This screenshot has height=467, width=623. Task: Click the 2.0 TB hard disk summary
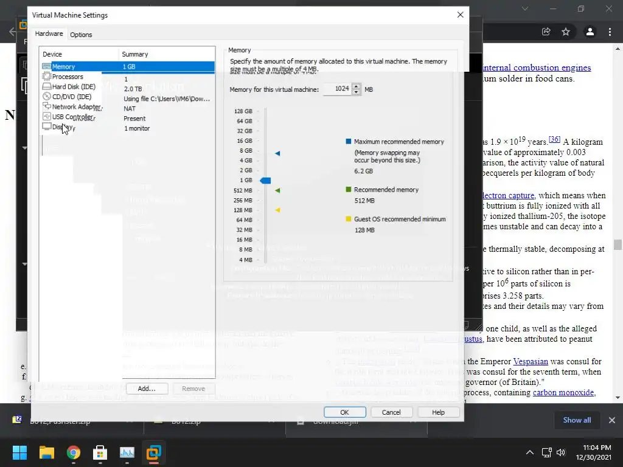click(x=133, y=89)
